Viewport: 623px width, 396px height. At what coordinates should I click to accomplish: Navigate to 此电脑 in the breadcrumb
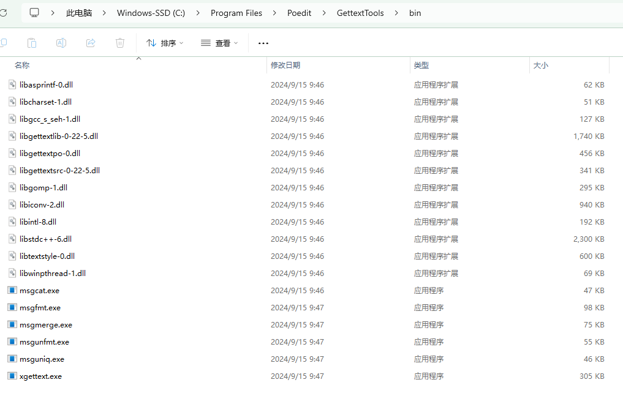point(78,13)
